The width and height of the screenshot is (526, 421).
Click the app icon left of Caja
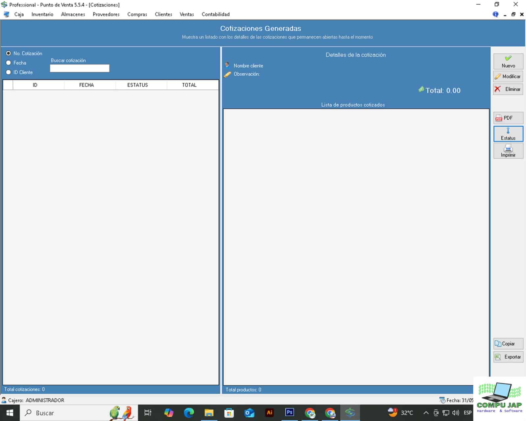7,14
